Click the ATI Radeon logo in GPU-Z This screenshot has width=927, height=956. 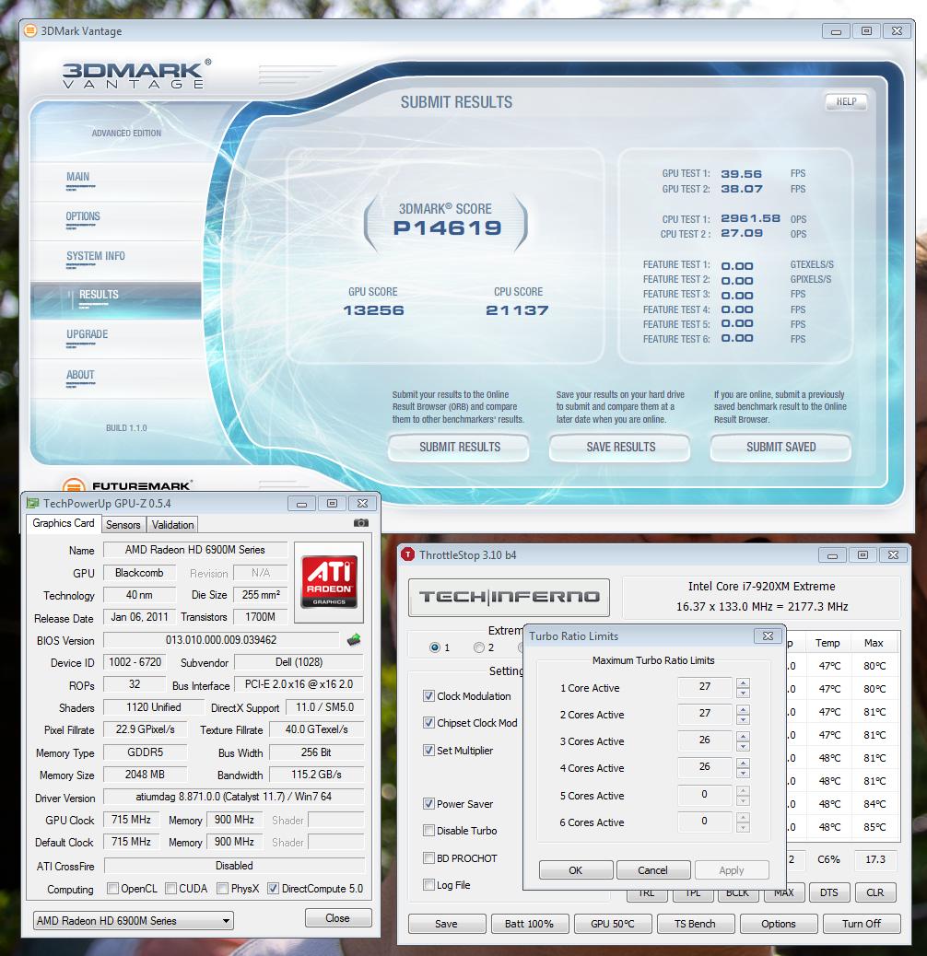(329, 582)
